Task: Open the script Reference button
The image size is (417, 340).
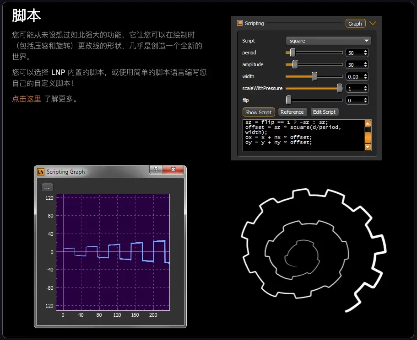Action: coord(292,112)
